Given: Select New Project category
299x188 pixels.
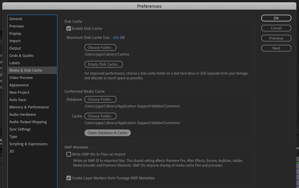Looking at the screenshot, I should (32, 92).
